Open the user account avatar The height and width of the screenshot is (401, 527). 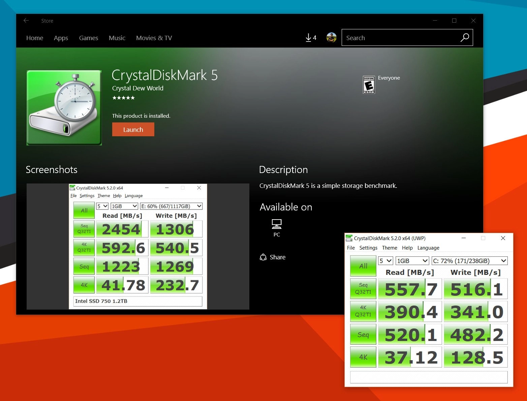coord(332,38)
